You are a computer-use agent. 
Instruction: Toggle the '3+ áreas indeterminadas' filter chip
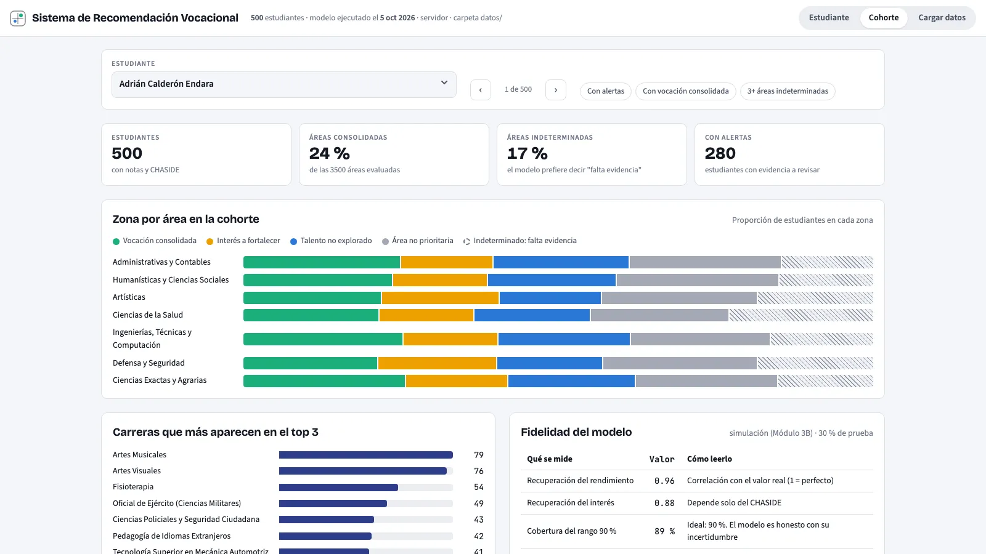788,91
